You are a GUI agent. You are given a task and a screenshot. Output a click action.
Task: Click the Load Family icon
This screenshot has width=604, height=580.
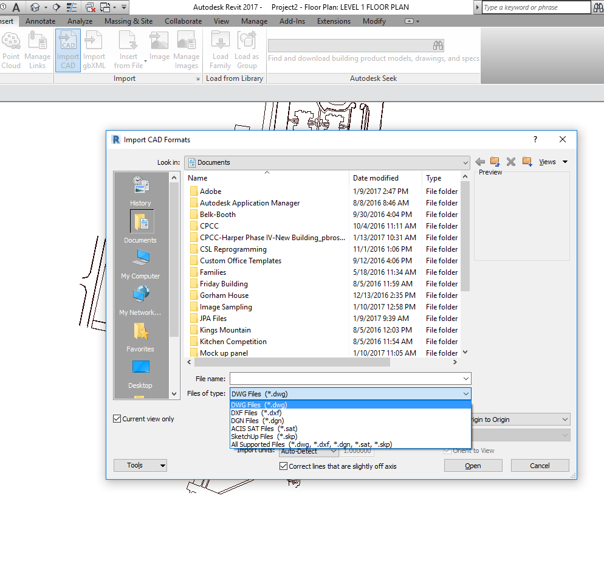[221, 50]
